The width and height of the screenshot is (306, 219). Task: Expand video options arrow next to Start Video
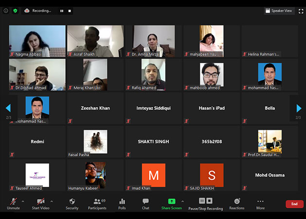[52, 201]
